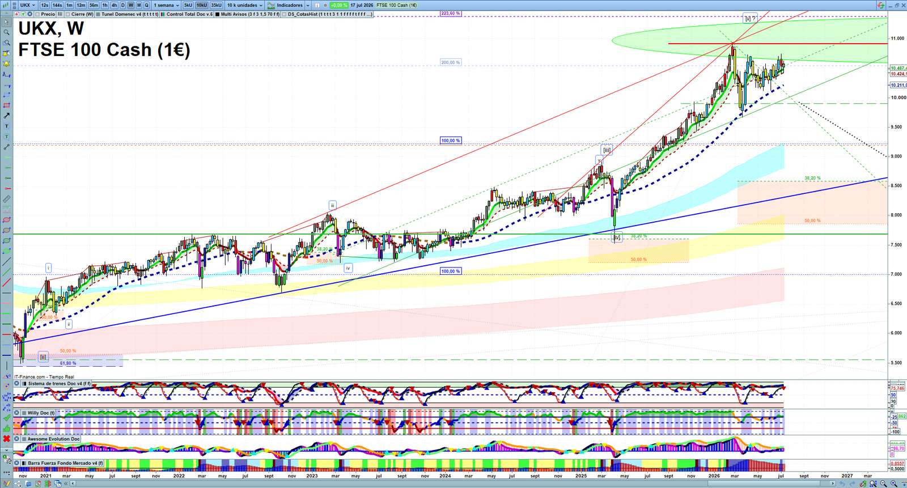Image resolution: width=907 pixels, height=488 pixels.
Task: Click the crossed-out alert bell icon
Action: [x=7, y=53]
